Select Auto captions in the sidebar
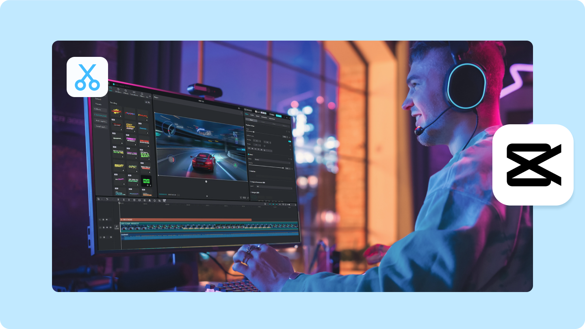The height and width of the screenshot is (329, 585). click(x=100, y=121)
